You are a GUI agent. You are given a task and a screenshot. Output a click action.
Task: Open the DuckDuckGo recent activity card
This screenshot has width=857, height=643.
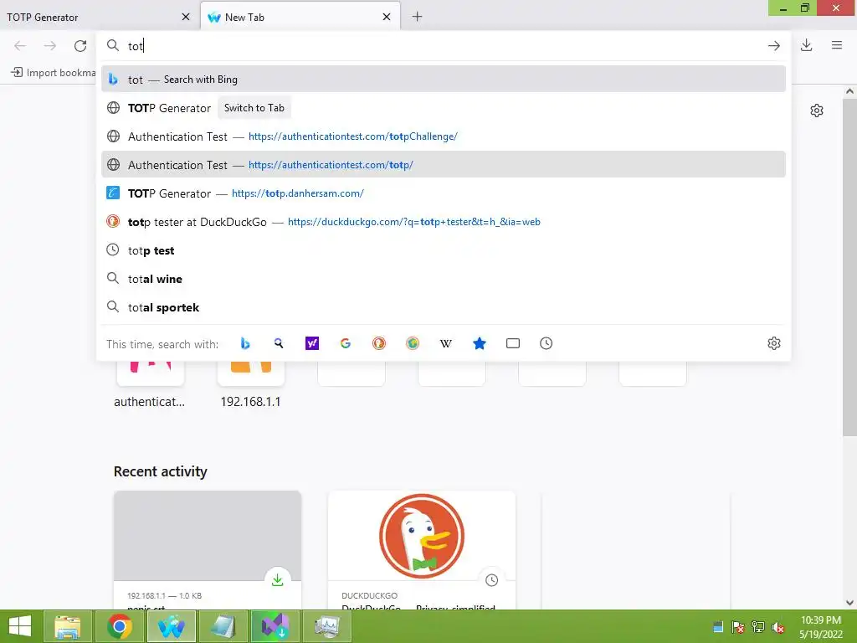[422, 549]
